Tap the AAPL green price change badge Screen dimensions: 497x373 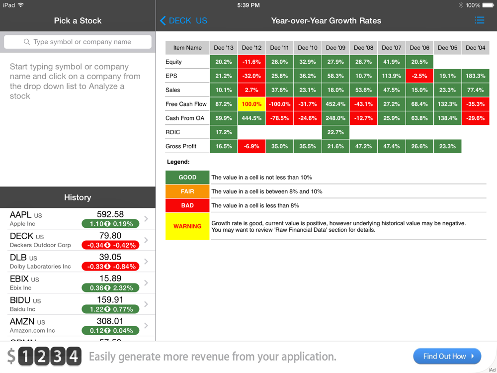pos(110,224)
